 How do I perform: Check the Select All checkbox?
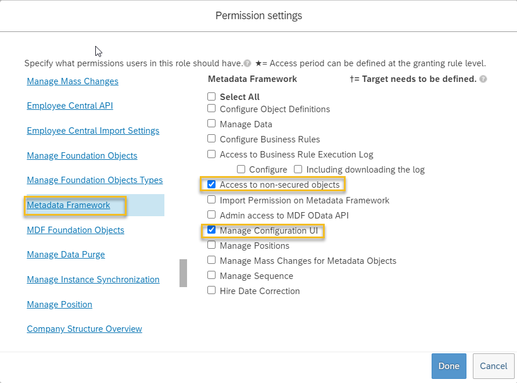click(x=211, y=96)
